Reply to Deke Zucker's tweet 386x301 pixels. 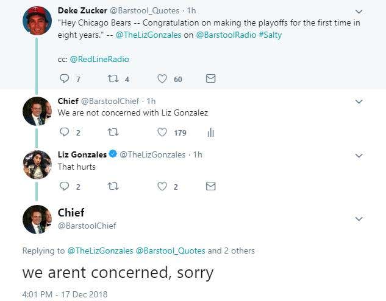(65, 78)
